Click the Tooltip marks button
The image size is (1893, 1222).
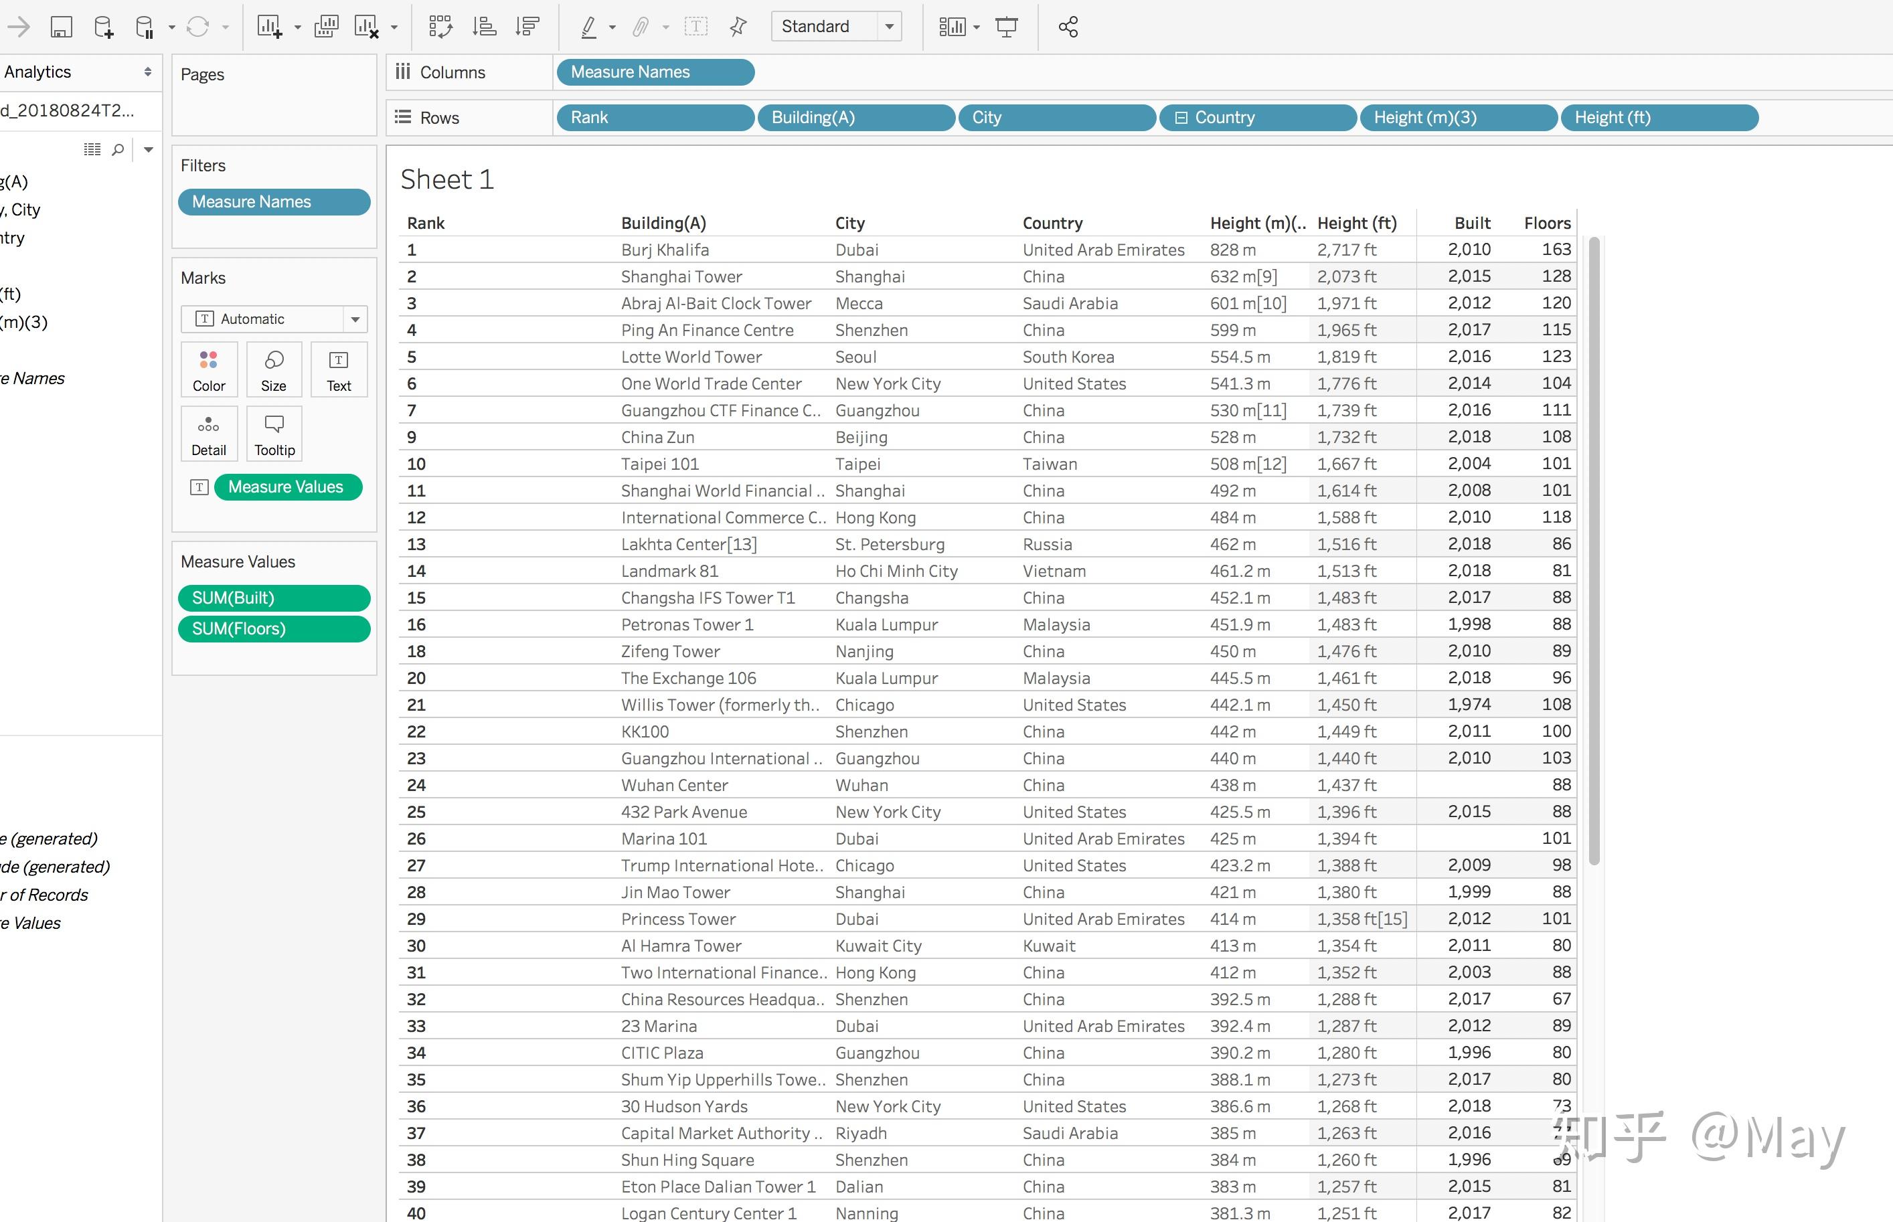click(274, 434)
